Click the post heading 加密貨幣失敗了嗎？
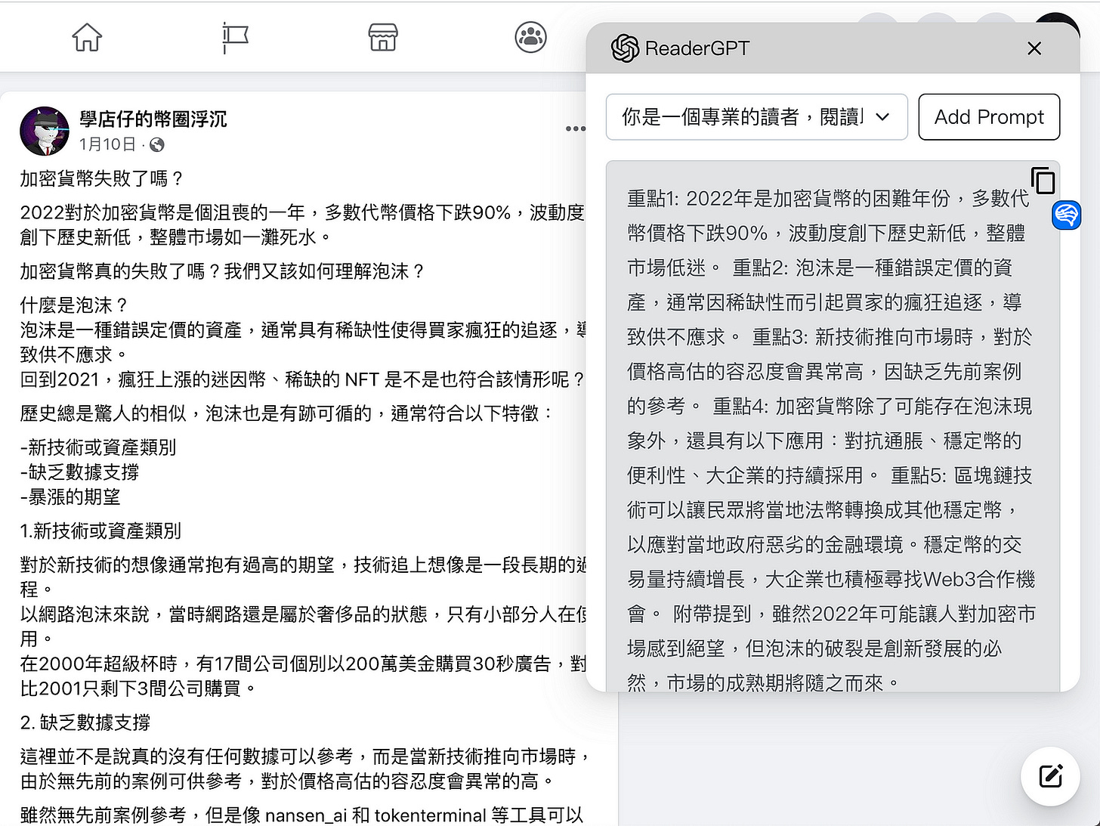 [103, 178]
